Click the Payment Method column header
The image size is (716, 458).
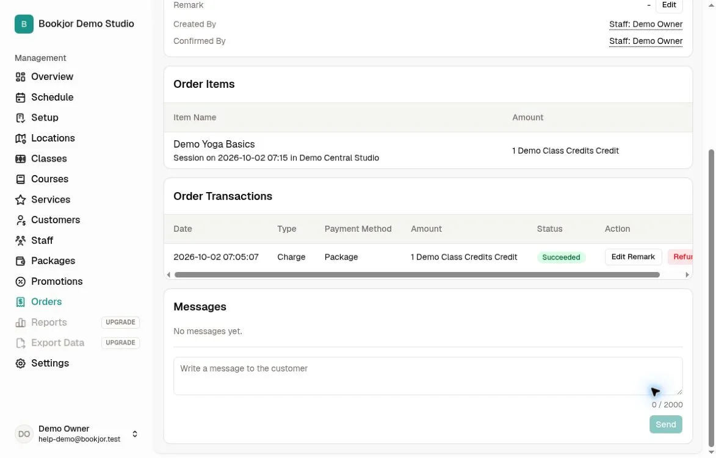click(358, 229)
